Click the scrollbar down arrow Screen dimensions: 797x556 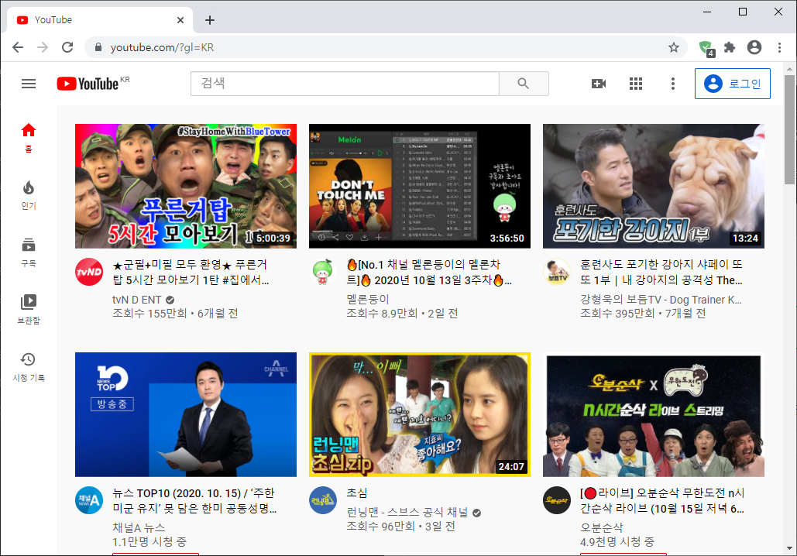click(x=789, y=548)
